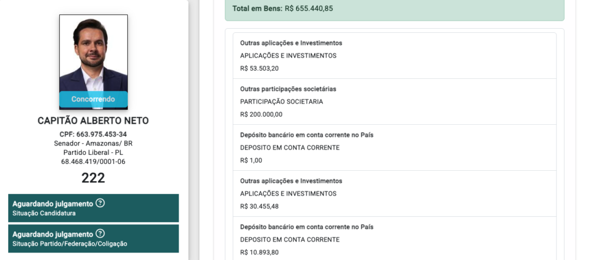Select the candidate name CAPITÃO ALBERTO NETO
The width and height of the screenshot is (590, 260).
coord(93,121)
